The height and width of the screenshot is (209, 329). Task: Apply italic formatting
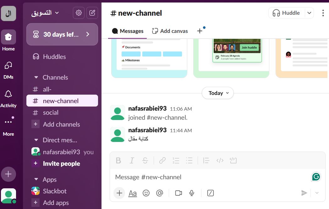click(x=132, y=160)
